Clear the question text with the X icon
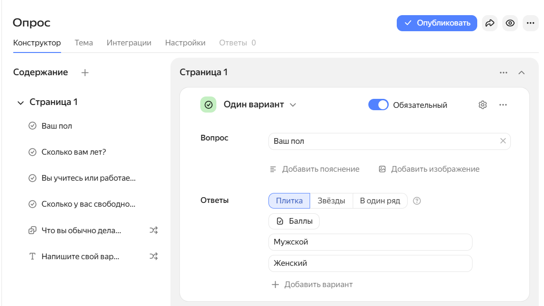The width and height of the screenshot is (544, 306). (x=503, y=140)
